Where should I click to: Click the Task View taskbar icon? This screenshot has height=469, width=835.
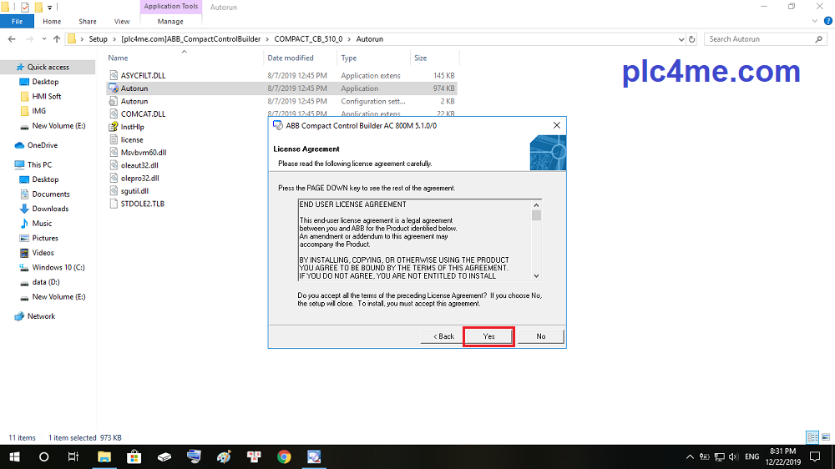click(x=73, y=456)
